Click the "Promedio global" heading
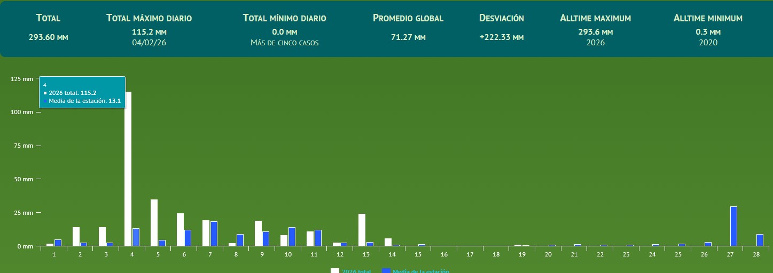 [408, 18]
